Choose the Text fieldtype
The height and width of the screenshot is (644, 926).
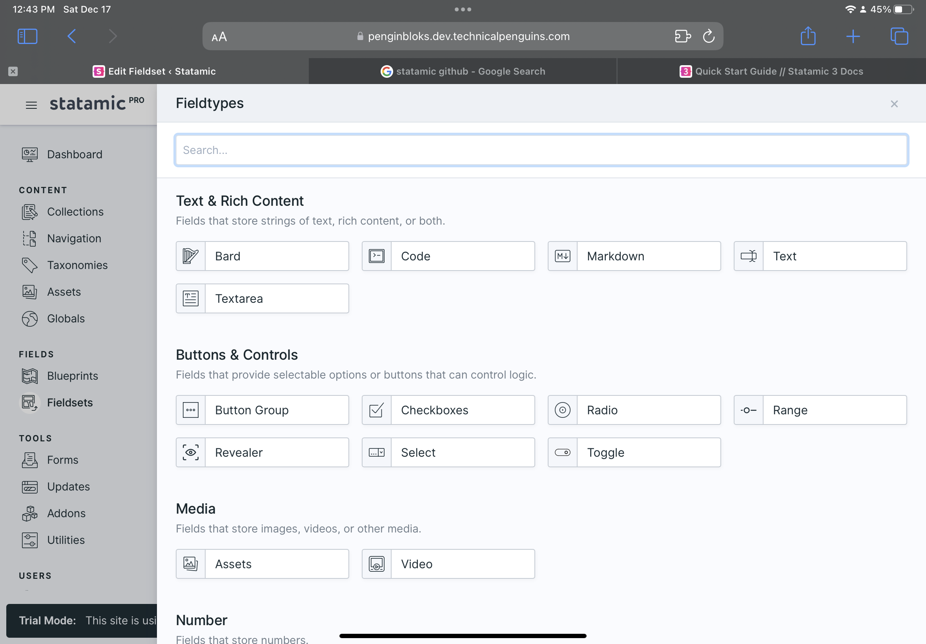tap(820, 256)
